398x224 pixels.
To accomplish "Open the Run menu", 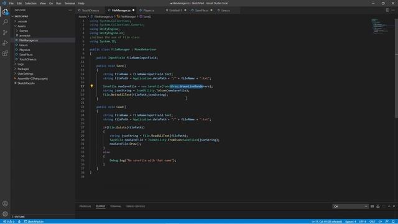I will (58, 3).
